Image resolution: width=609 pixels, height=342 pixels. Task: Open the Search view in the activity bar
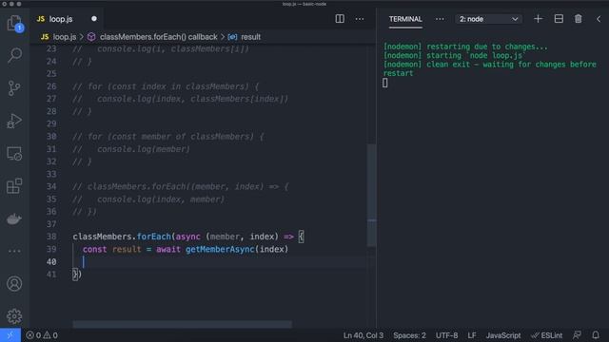point(15,55)
